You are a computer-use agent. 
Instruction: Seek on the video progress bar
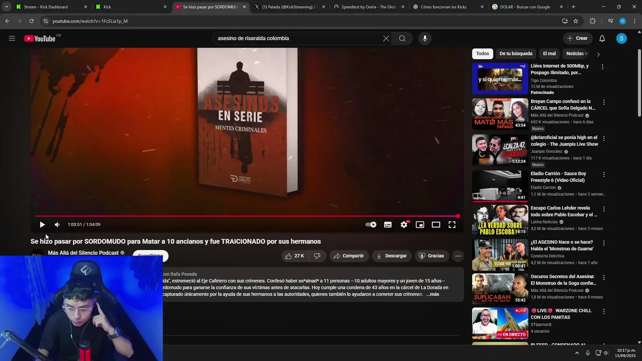tap(246, 216)
